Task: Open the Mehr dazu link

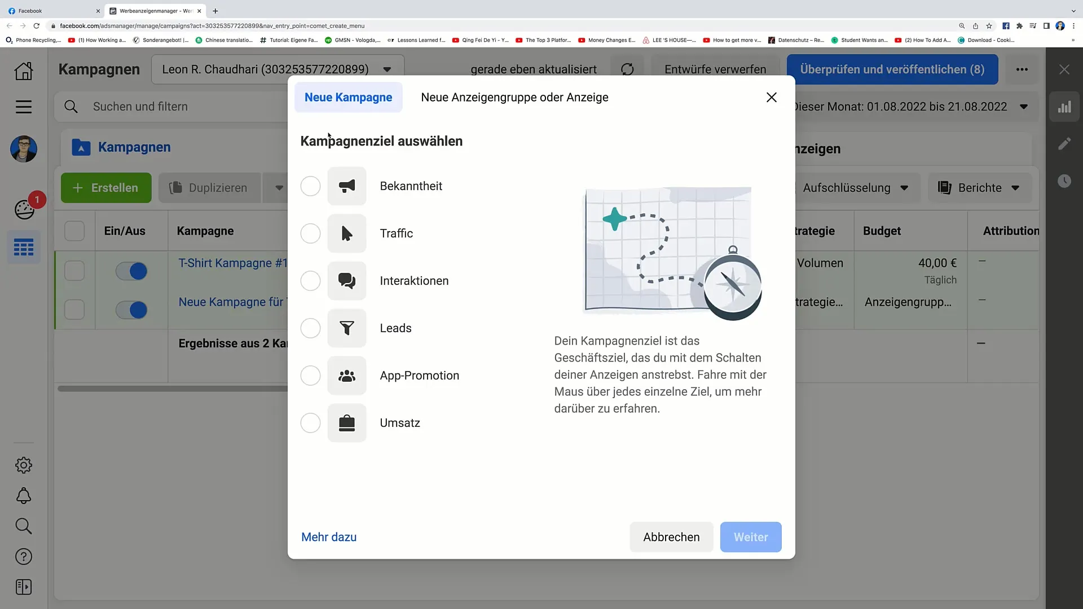Action: tap(329, 537)
